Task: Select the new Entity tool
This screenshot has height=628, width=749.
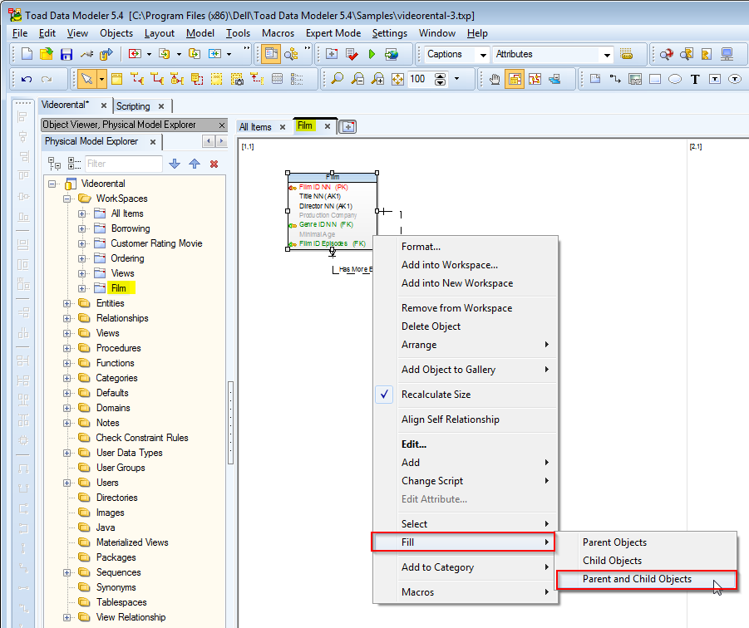Action: pyautogui.click(x=116, y=79)
